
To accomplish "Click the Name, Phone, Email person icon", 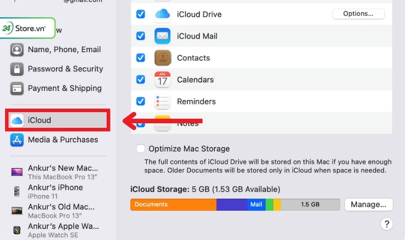I will [17, 50].
